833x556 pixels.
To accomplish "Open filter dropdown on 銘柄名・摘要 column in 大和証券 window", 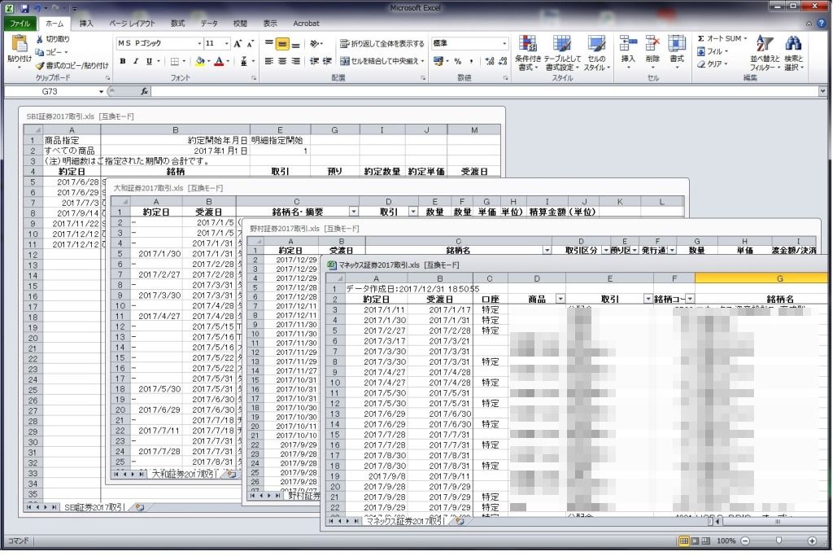I will [x=353, y=212].
